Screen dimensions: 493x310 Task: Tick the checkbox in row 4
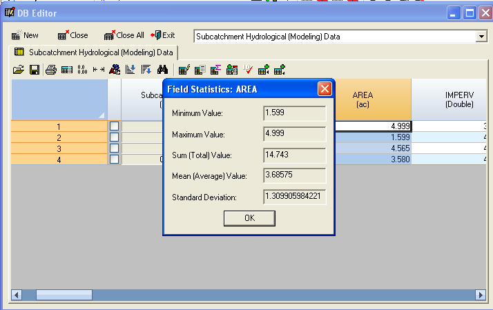(x=114, y=159)
